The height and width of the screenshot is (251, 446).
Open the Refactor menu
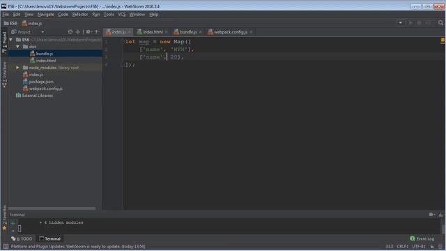click(80, 14)
